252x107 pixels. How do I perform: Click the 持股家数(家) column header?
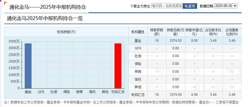click(157, 32)
